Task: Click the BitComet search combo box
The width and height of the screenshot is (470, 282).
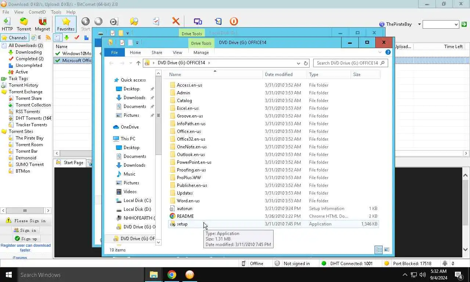Action: pos(441,24)
